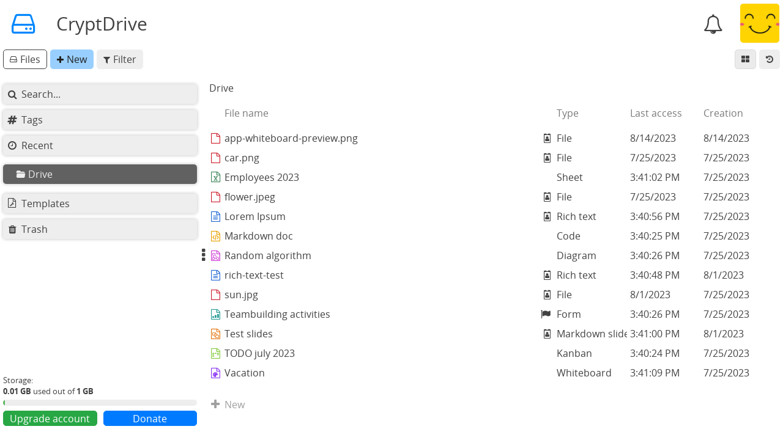Sort by File name column header
The image size is (783, 440).
[x=247, y=113]
